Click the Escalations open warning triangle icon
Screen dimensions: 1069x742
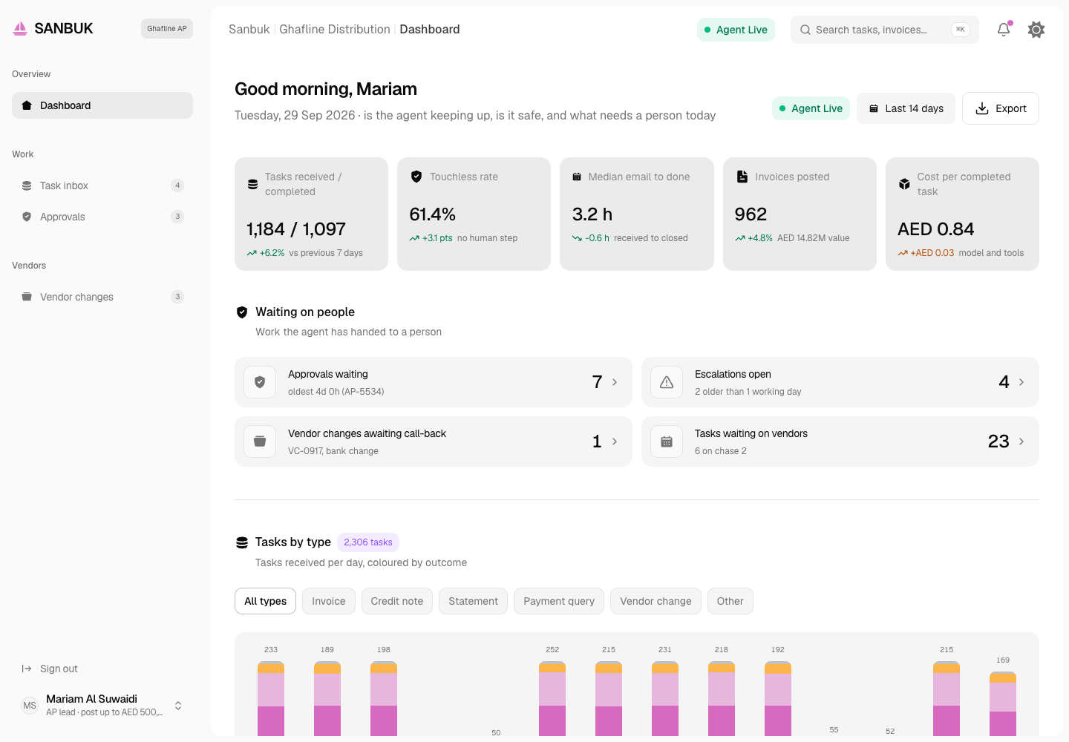tap(667, 382)
